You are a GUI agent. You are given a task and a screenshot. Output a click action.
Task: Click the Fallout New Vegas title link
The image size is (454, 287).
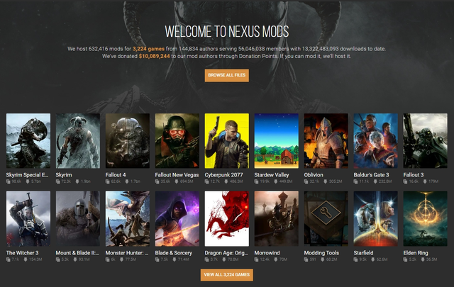177,175
